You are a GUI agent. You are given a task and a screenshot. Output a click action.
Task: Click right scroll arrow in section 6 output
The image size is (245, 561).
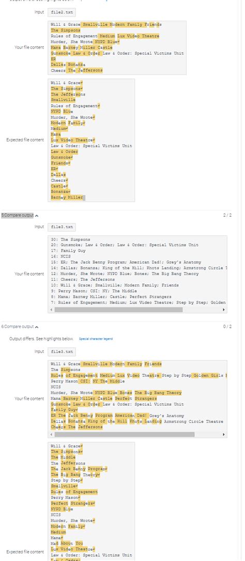pos(224,435)
